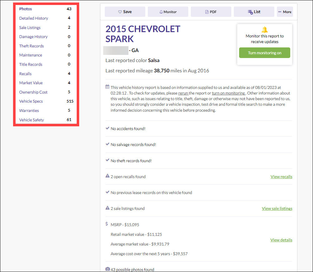313x272 pixels.
Task: Click the warning triangle beside sale listings
Action: [x=107, y=208]
